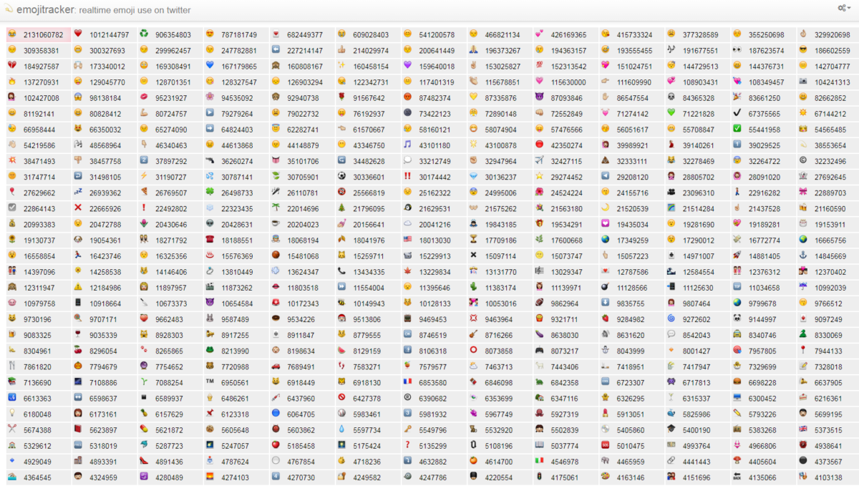Select the copyright symbol emoji with 32232496
Screen dimensions: 859x486
[x=802, y=160]
